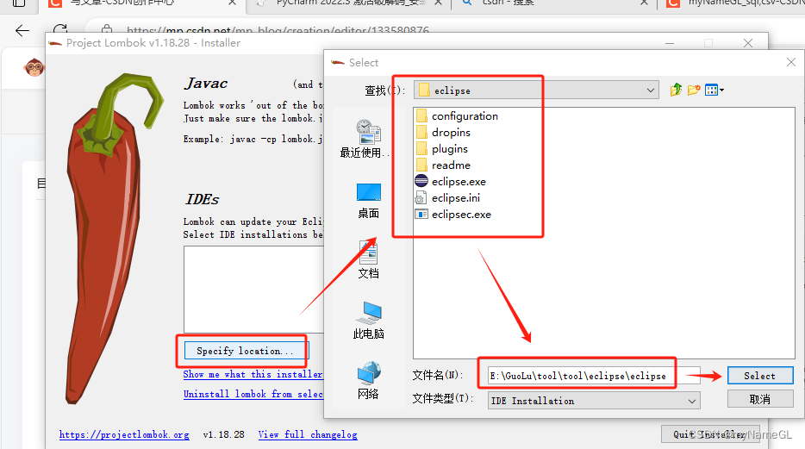The image size is (805, 449).
Task: Minimize the Lombok Installer window
Action: pos(670,43)
